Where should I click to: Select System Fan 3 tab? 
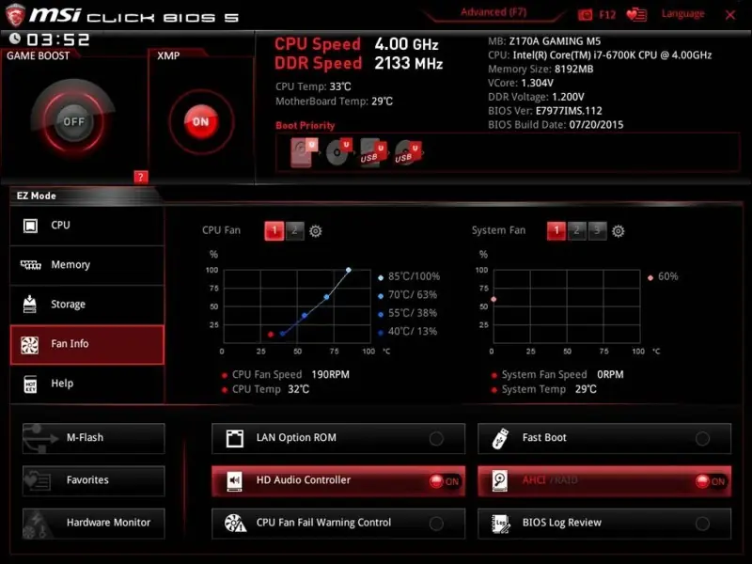pos(597,230)
